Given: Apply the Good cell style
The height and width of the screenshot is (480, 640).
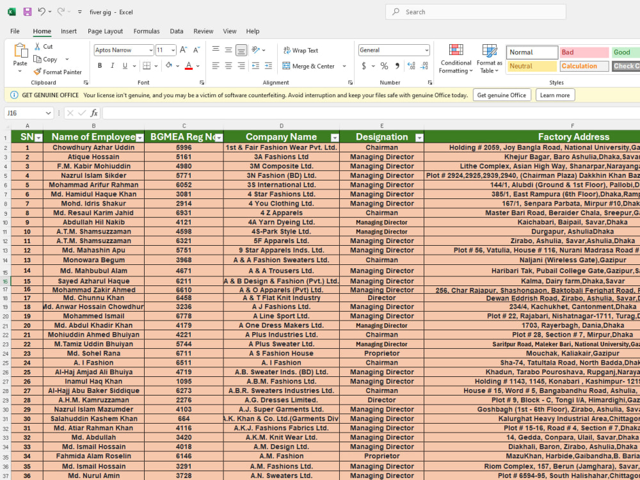Looking at the screenshot, I should [625, 52].
